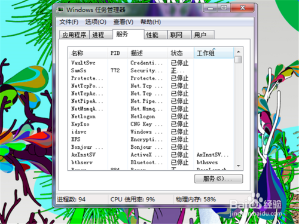The image size is (299, 224).
Task: Select the AxInstSV service name
Action: [x=83, y=155]
